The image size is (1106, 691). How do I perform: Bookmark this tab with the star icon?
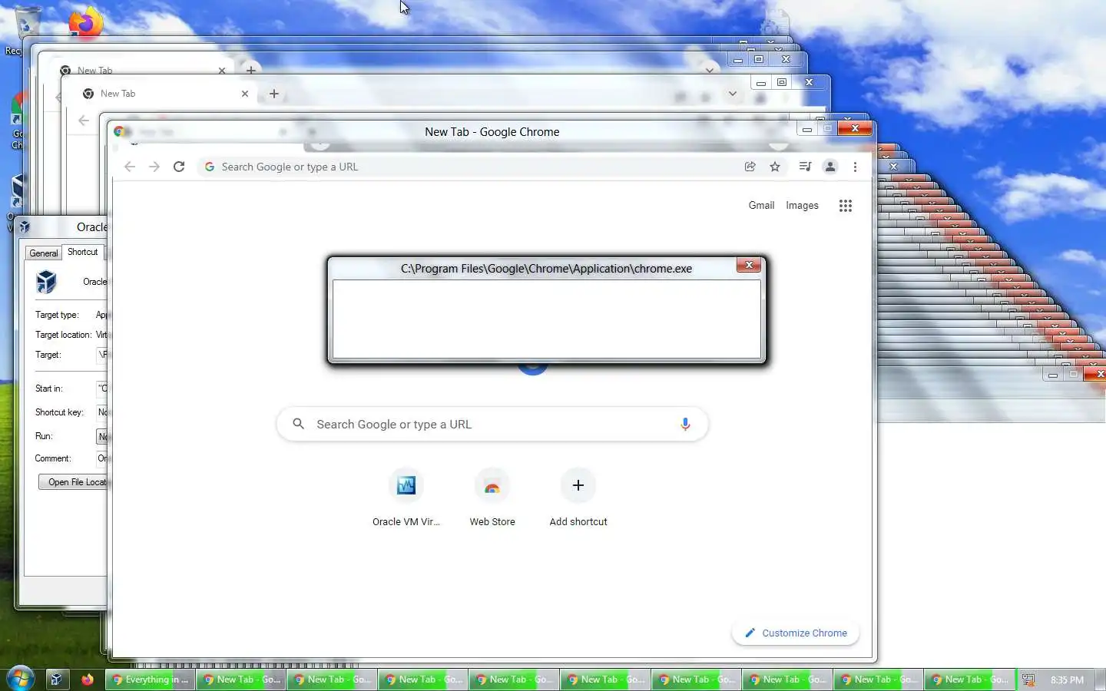(775, 167)
